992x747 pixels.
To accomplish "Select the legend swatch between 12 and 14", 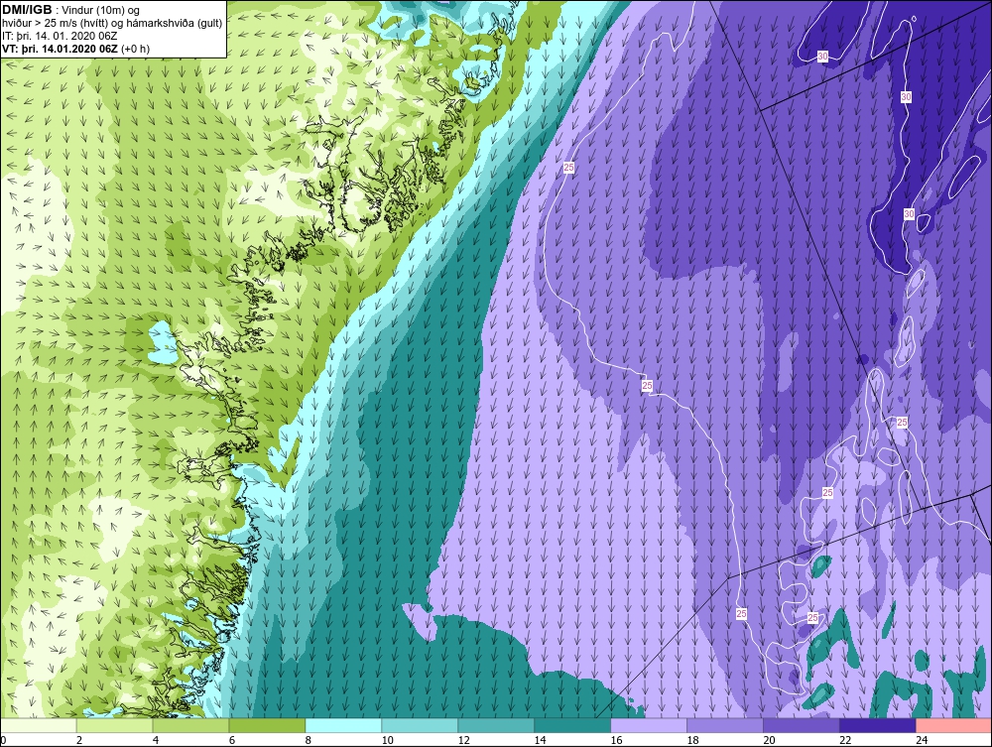I will click(496, 725).
